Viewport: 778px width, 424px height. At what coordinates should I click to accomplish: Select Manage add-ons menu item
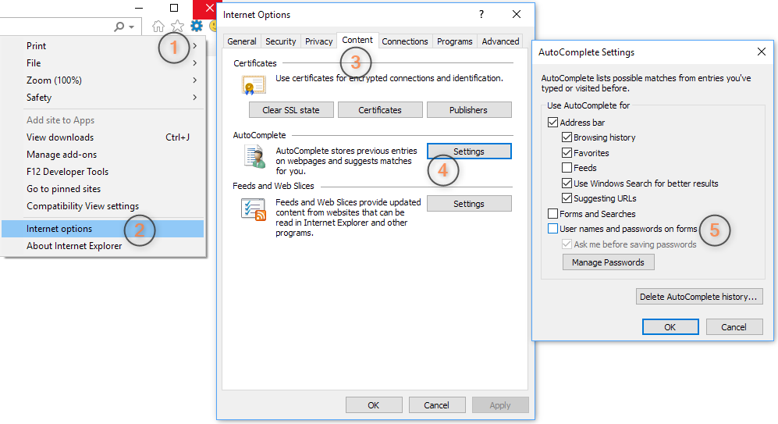click(x=103, y=155)
